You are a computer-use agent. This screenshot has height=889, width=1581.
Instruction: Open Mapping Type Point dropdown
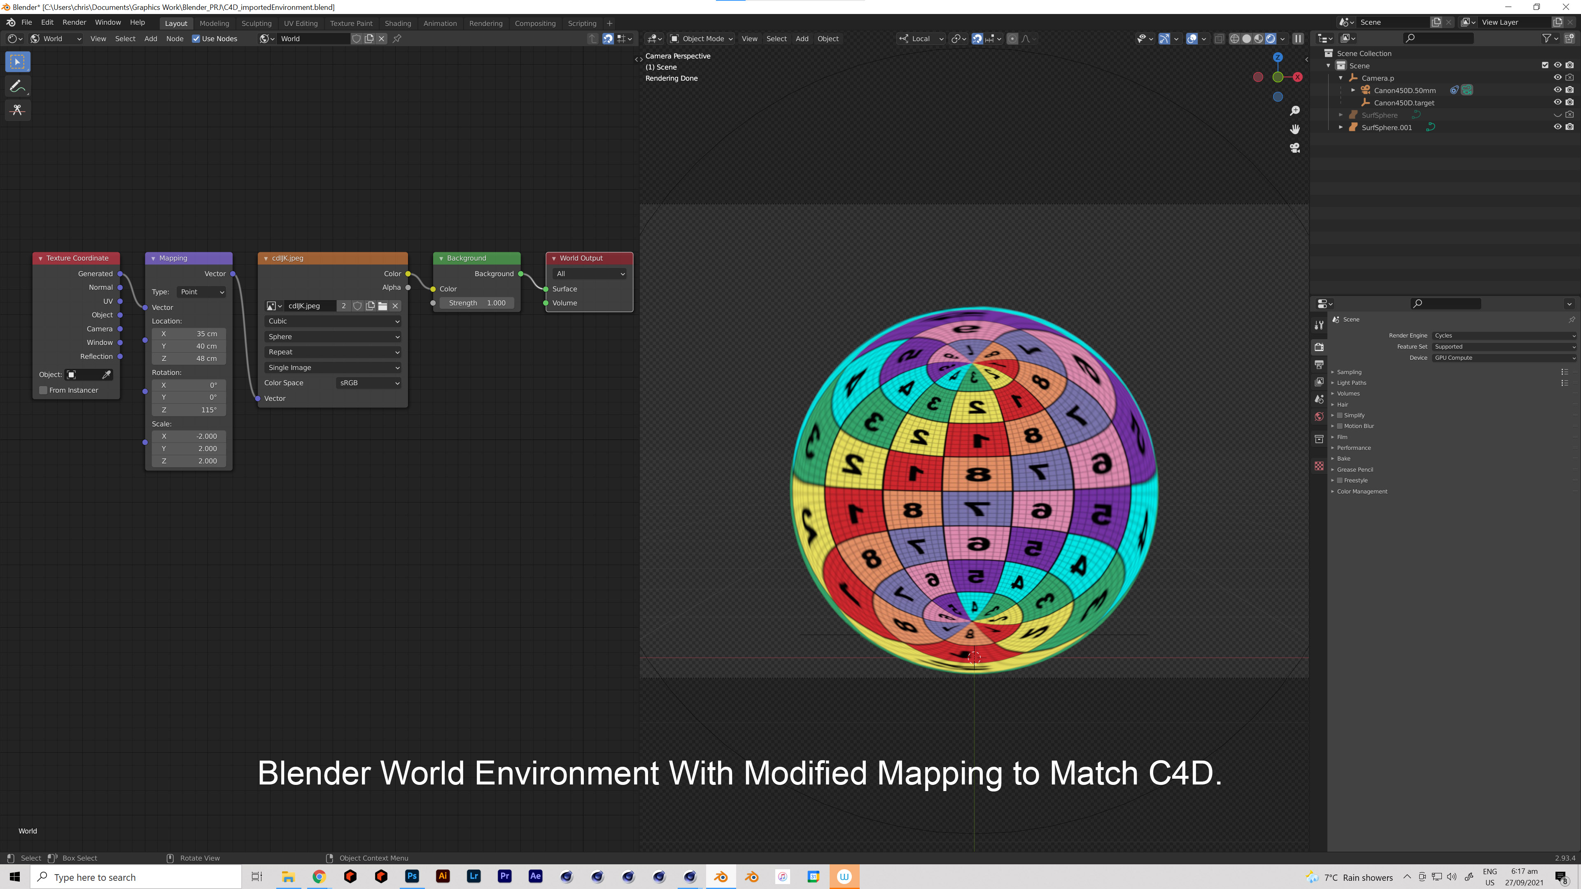click(x=201, y=292)
